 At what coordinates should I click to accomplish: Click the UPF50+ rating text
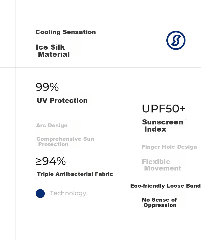coord(164,108)
